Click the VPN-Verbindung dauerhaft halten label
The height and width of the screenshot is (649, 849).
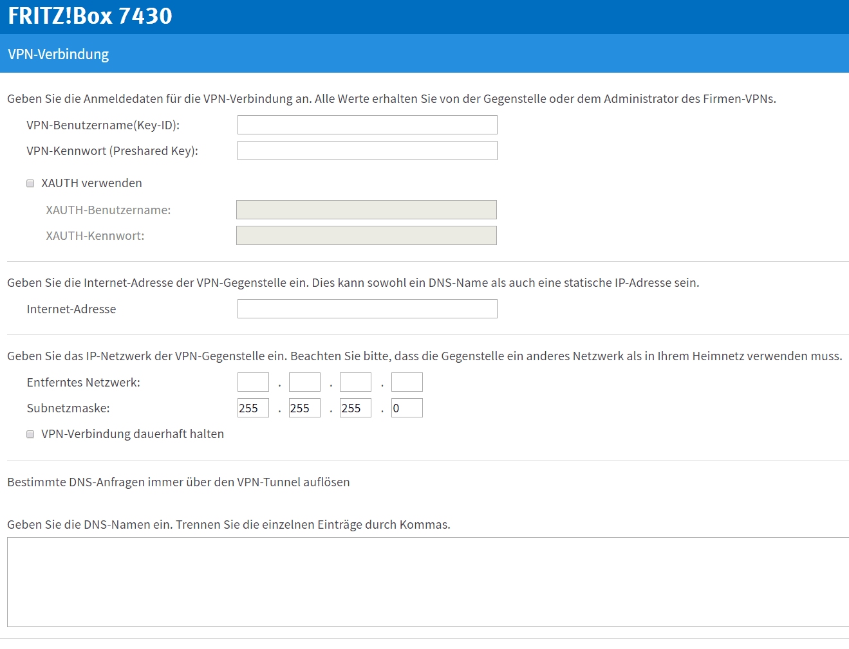tap(133, 434)
